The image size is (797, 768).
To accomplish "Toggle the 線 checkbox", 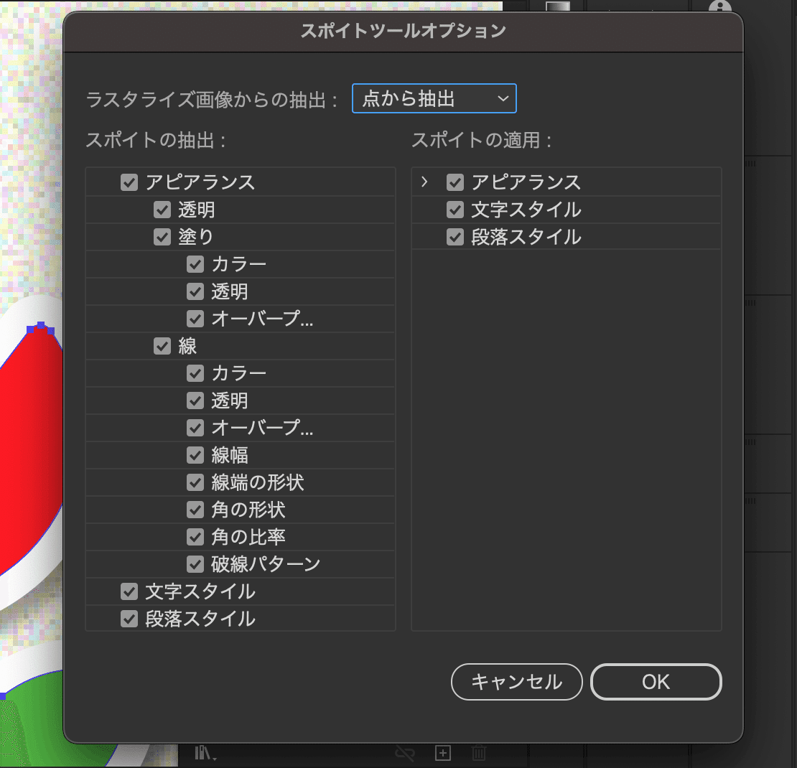I will 162,346.
